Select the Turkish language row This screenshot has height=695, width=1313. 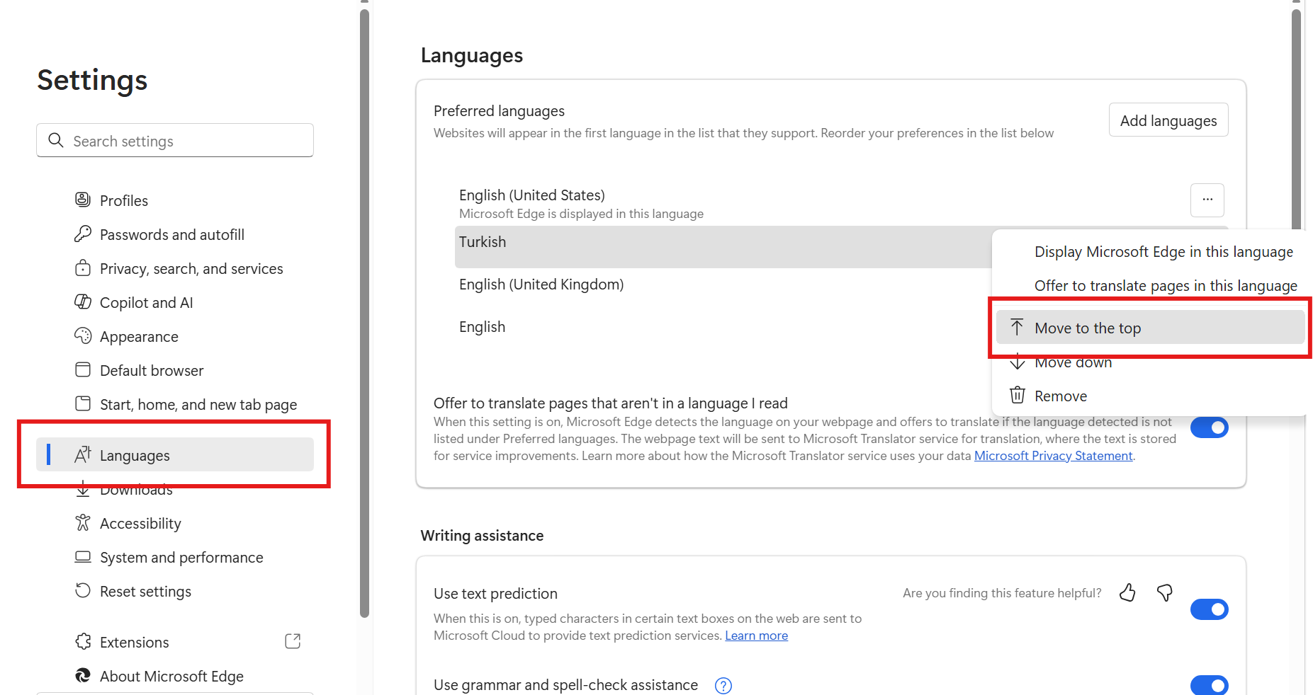pos(723,247)
